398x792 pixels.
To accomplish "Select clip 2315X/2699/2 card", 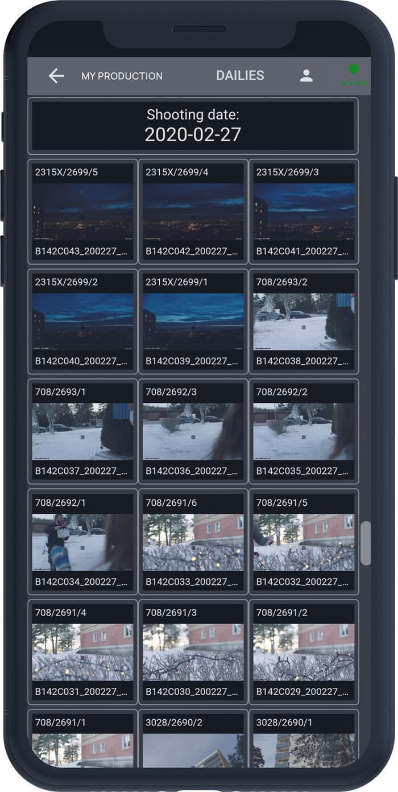I will coord(82,321).
